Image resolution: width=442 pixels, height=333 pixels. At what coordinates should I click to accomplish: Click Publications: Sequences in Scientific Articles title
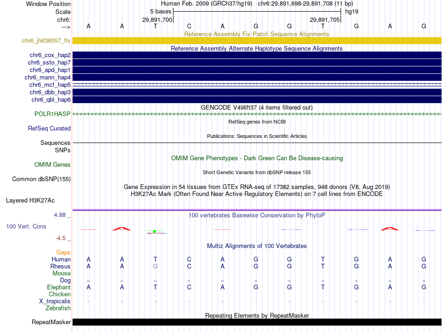257,136
